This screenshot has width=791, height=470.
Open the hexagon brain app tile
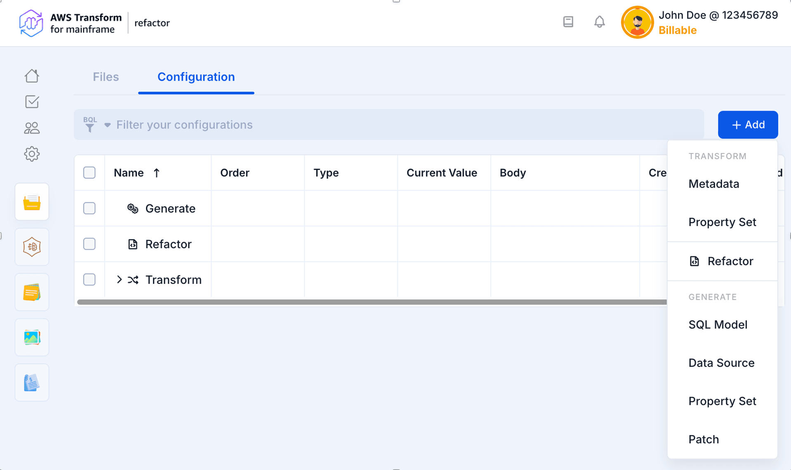32,247
